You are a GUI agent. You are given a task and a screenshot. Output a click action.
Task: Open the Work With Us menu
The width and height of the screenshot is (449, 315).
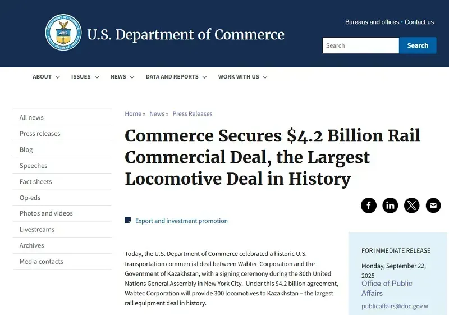(242, 77)
